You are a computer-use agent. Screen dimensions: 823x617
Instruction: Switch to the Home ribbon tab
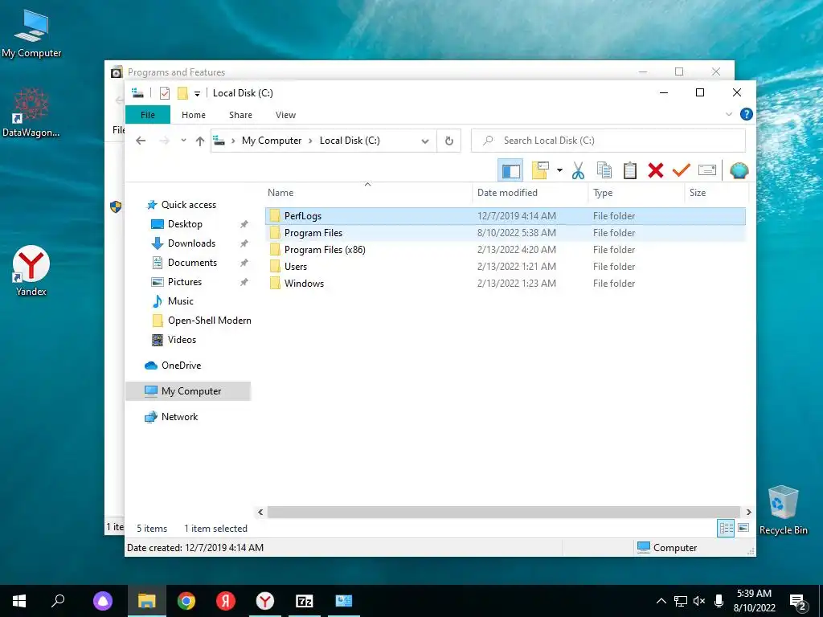click(x=194, y=115)
